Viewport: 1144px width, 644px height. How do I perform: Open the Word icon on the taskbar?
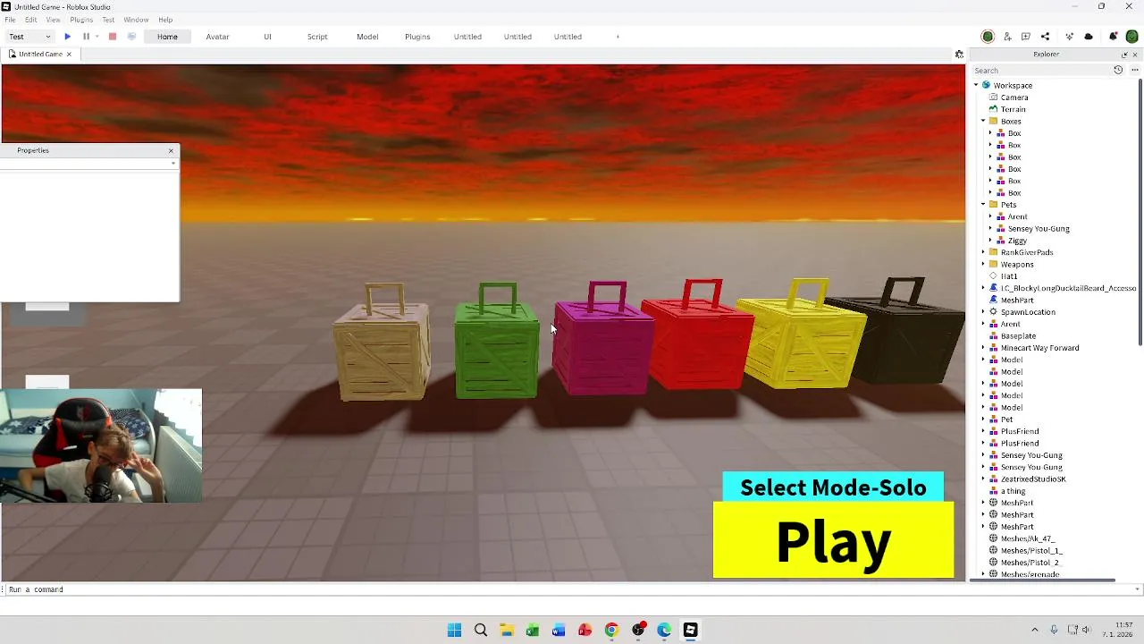pos(559,631)
